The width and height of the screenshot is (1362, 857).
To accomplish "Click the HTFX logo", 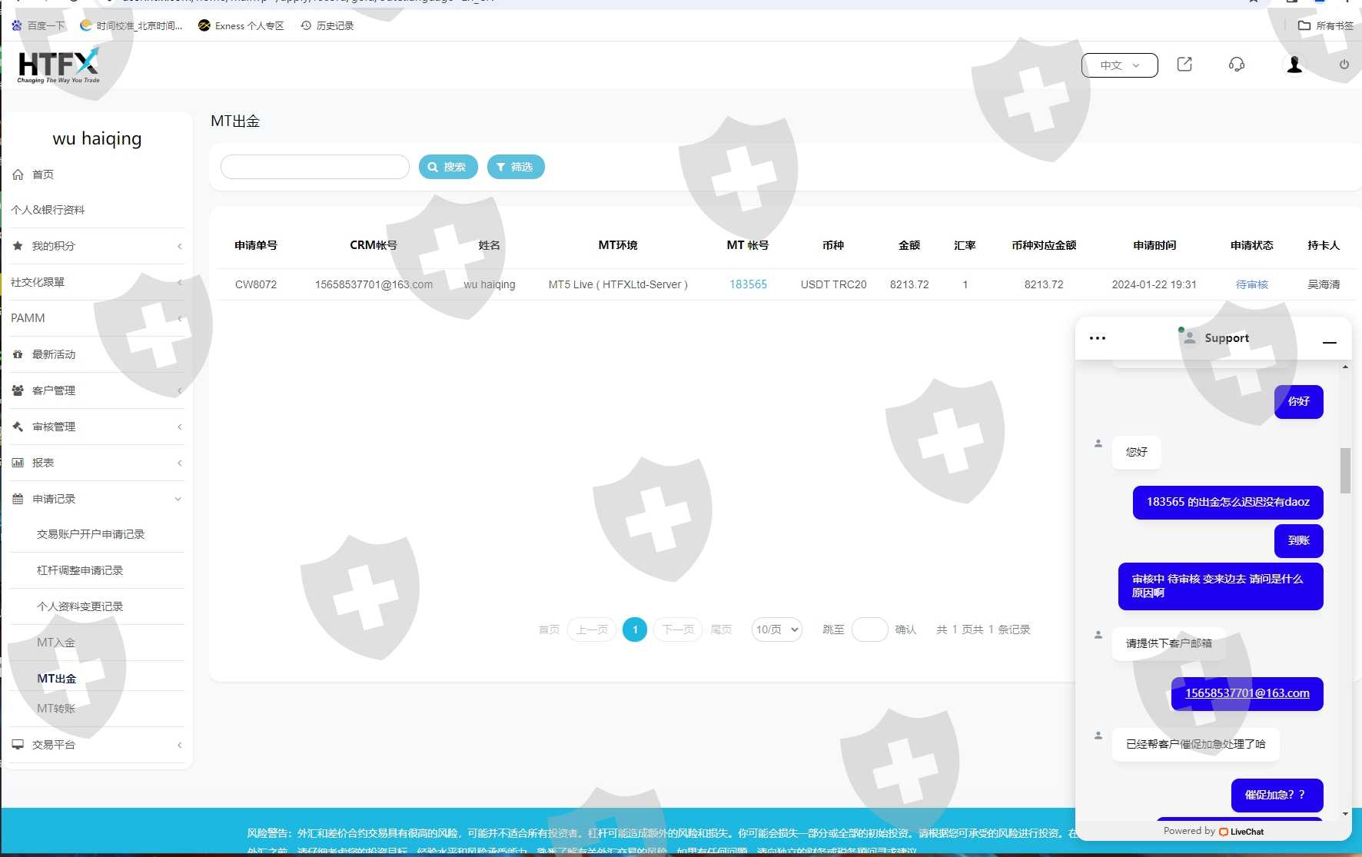I will pyautogui.click(x=58, y=65).
